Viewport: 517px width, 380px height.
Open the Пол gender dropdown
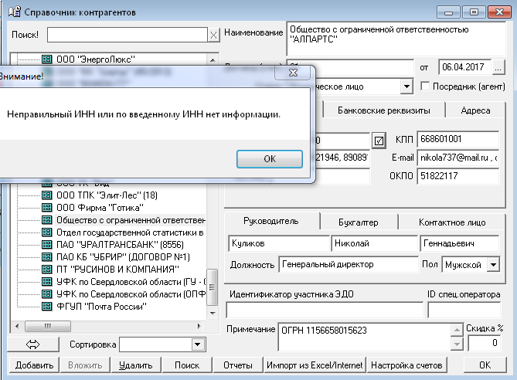pos(492,265)
